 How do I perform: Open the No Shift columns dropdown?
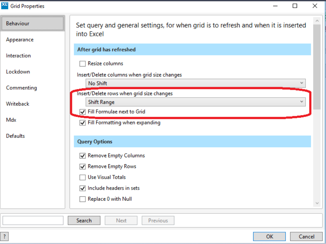tap(196, 83)
